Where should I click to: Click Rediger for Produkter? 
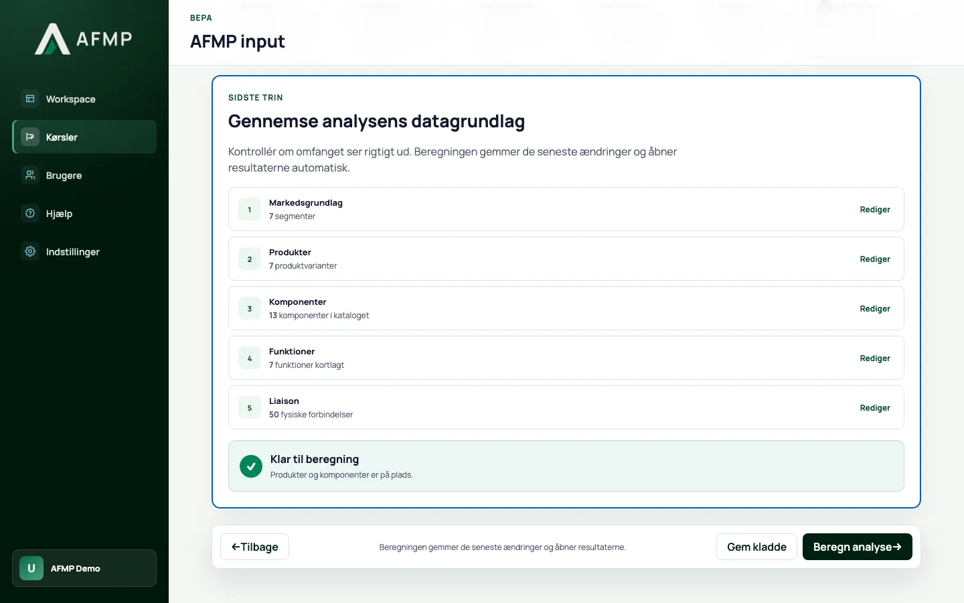click(875, 259)
